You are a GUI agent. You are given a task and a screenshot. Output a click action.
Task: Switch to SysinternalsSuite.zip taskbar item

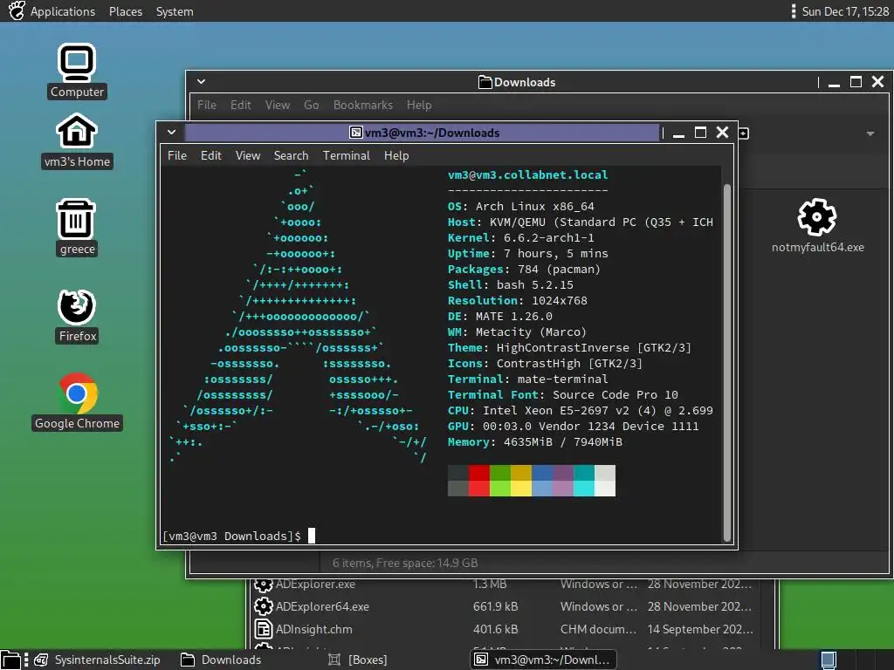pyautogui.click(x=98, y=660)
